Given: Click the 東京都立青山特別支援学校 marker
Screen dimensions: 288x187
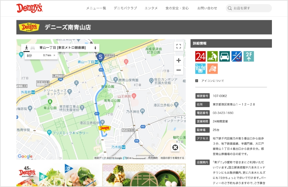Looking at the screenshot, I should (x=82, y=107).
